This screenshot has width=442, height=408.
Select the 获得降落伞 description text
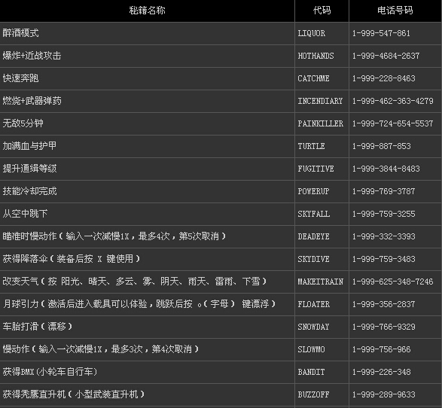[72, 259]
